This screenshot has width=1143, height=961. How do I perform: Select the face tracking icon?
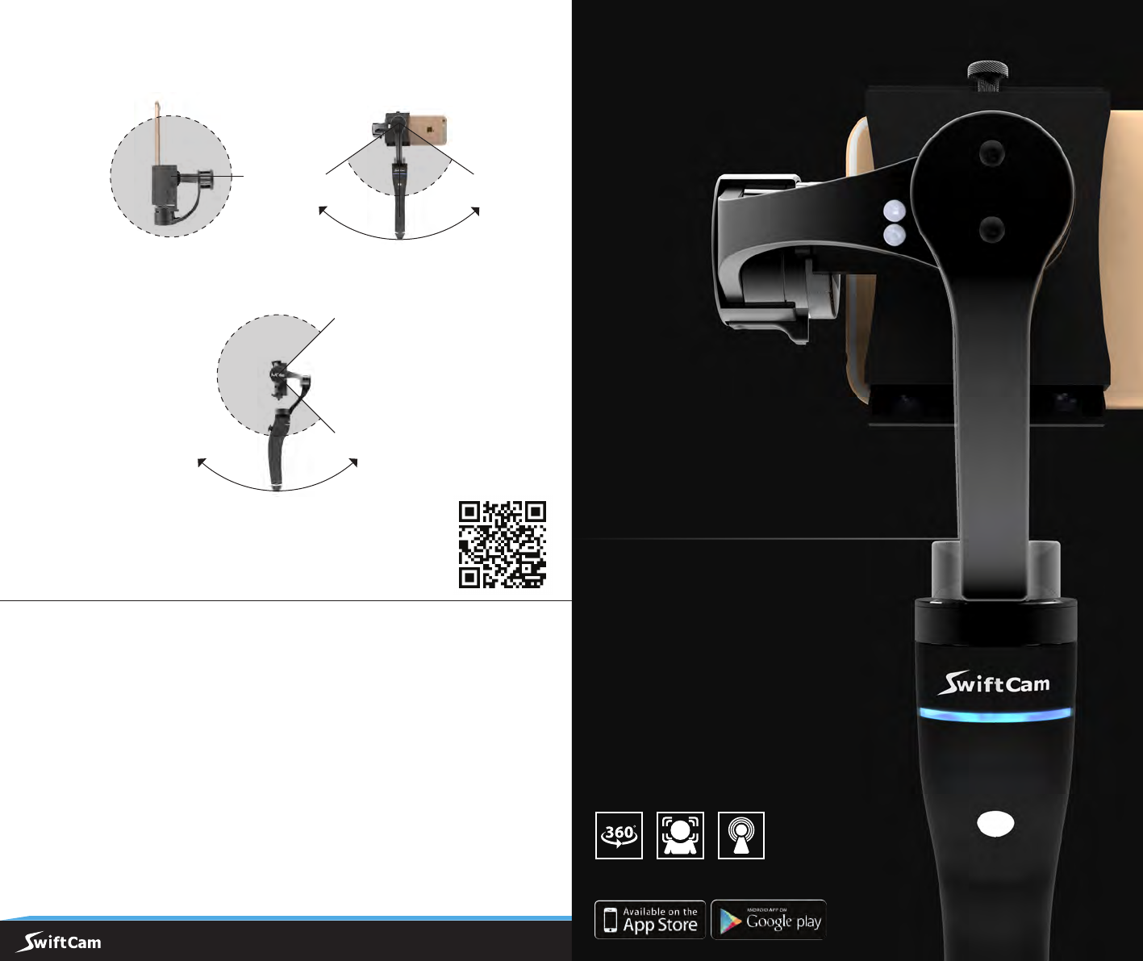680,835
